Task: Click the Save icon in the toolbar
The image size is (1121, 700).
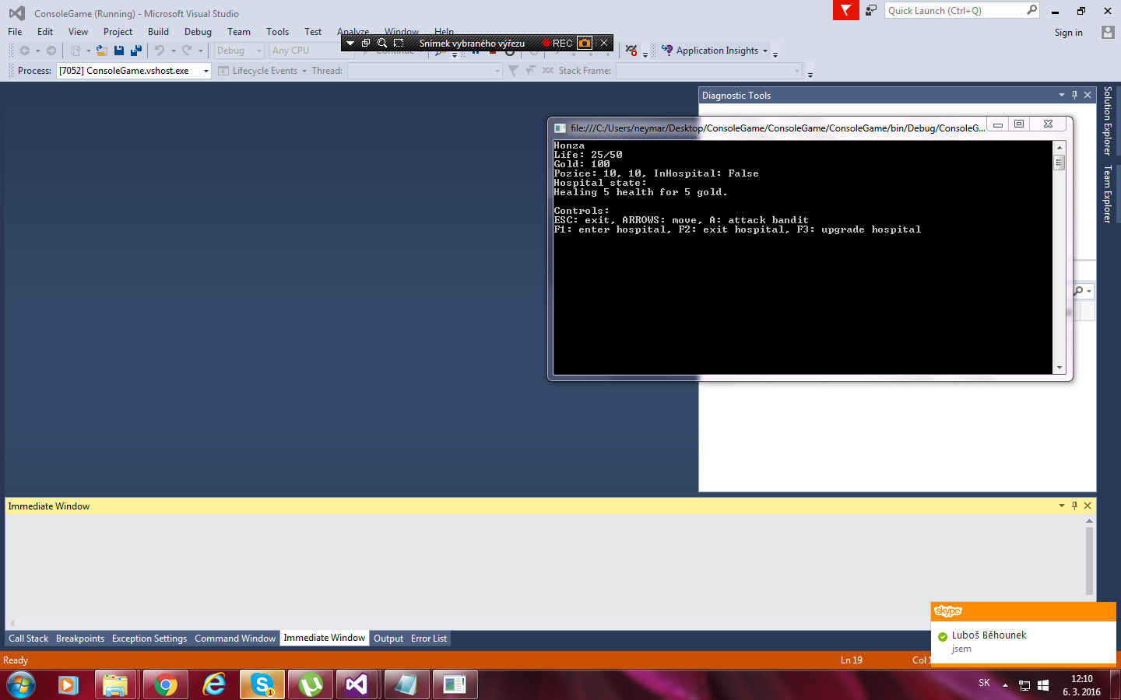Action: click(119, 51)
